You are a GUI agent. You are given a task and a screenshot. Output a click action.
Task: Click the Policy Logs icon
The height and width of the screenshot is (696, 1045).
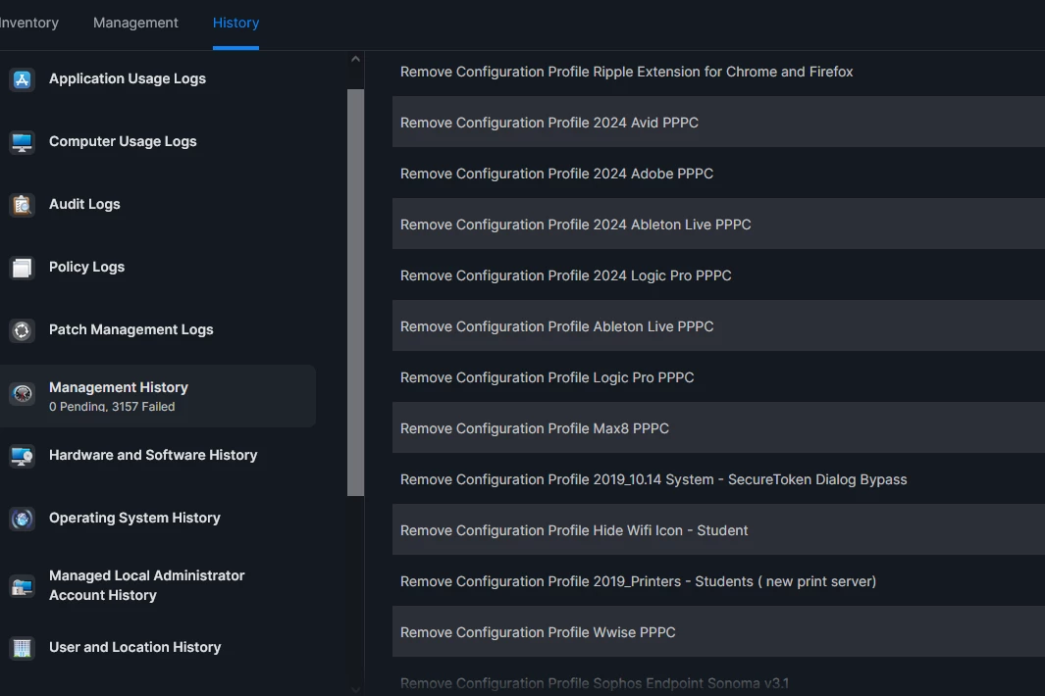(x=22, y=267)
